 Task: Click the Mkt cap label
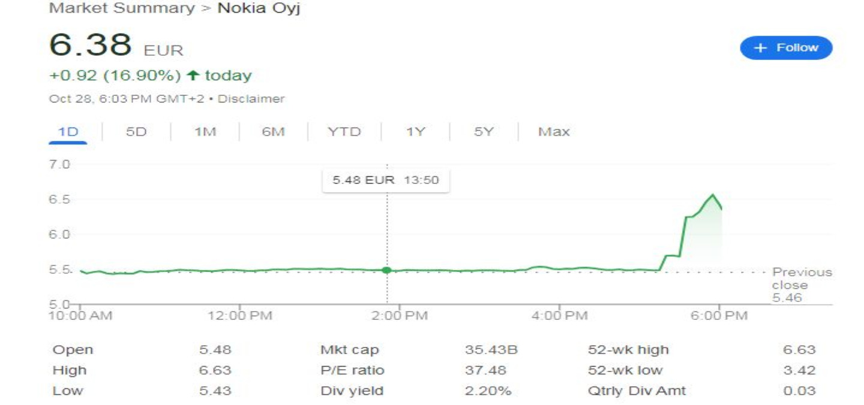[x=350, y=350]
